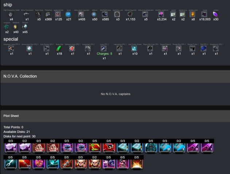Select the dark coin item with x3

point(117,14)
